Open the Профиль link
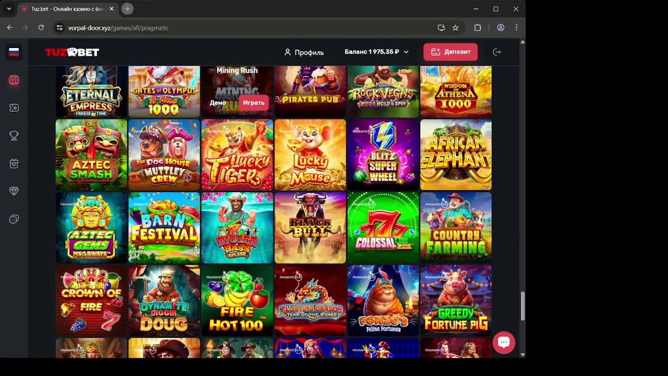The width and height of the screenshot is (668, 376). (x=304, y=52)
